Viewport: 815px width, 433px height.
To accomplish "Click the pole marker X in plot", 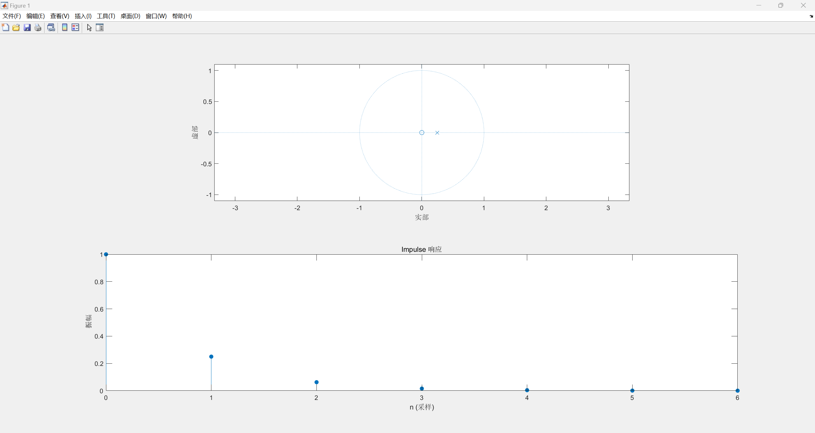I will pyautogui.click(x=437, y=133).
